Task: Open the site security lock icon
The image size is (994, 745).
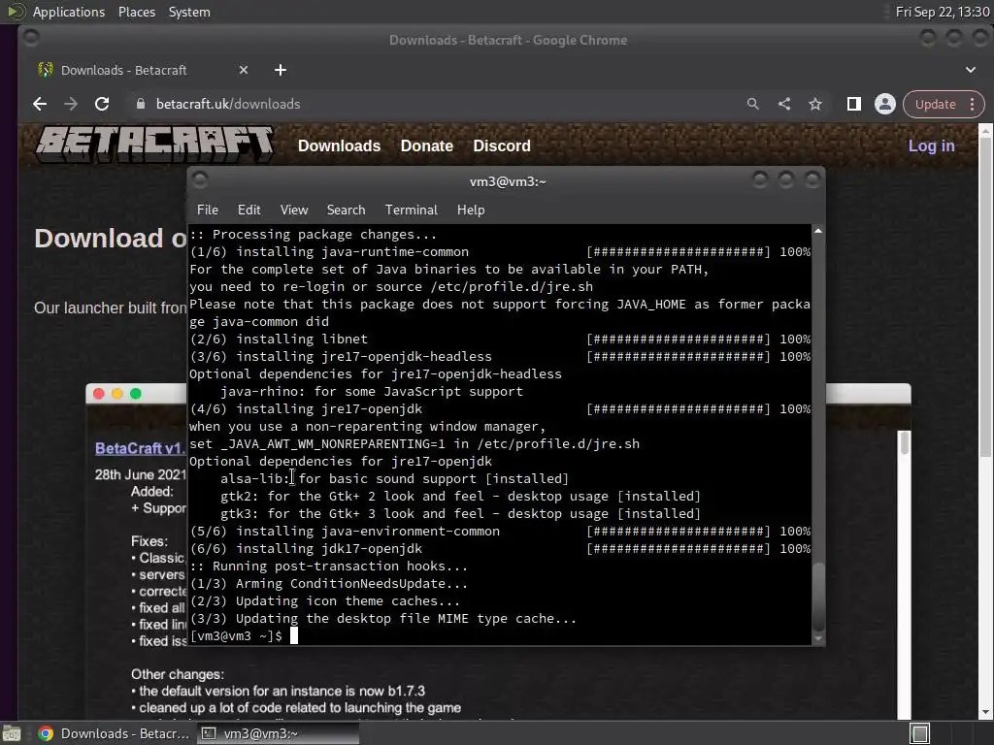Action: [x=141, y=104]
